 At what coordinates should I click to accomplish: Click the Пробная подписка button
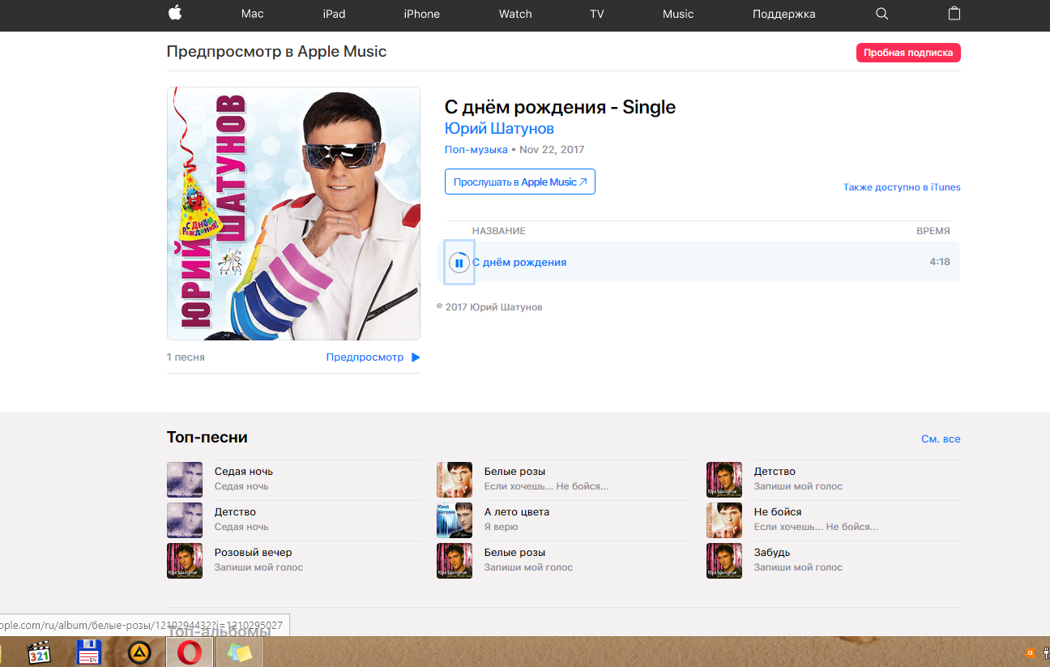pos(907,53)
